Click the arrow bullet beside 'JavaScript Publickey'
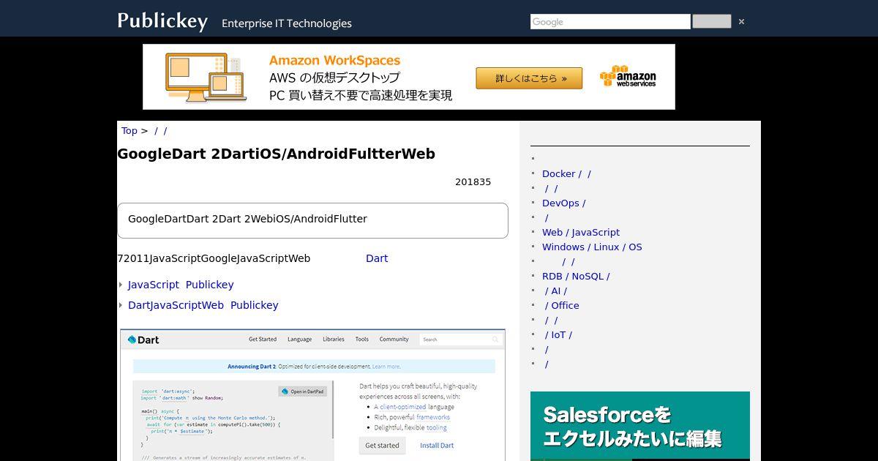878x461 pixels. 121,285
